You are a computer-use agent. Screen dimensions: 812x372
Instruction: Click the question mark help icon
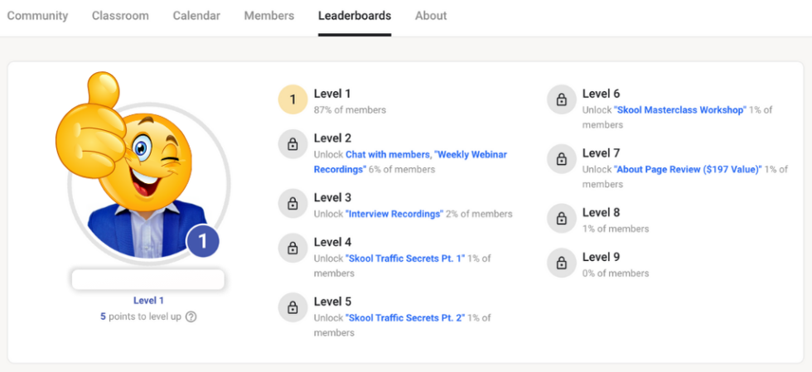click(x=191, y=316)
